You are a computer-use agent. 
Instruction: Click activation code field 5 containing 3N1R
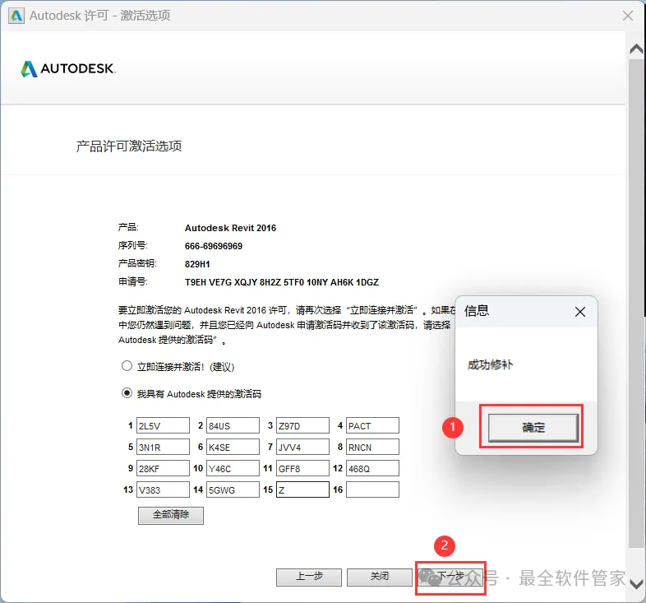(x=164, y=447)
